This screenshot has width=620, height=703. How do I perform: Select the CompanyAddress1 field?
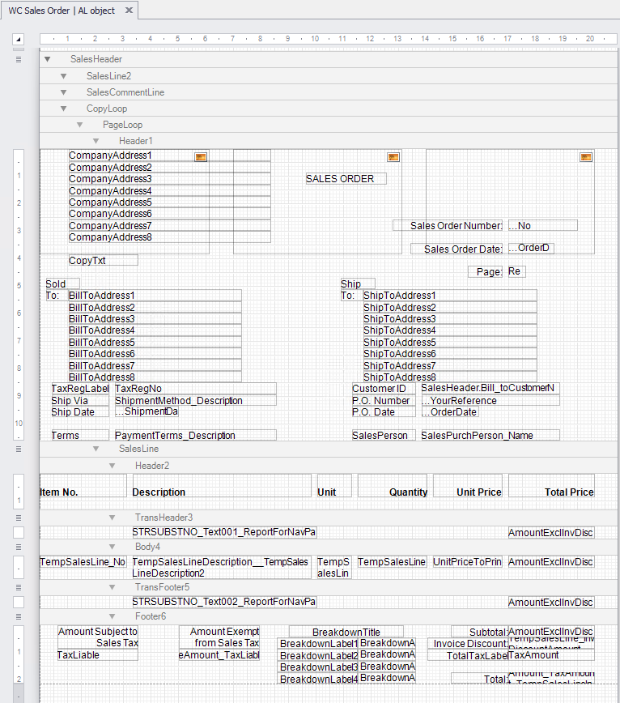tap(169, 156)
